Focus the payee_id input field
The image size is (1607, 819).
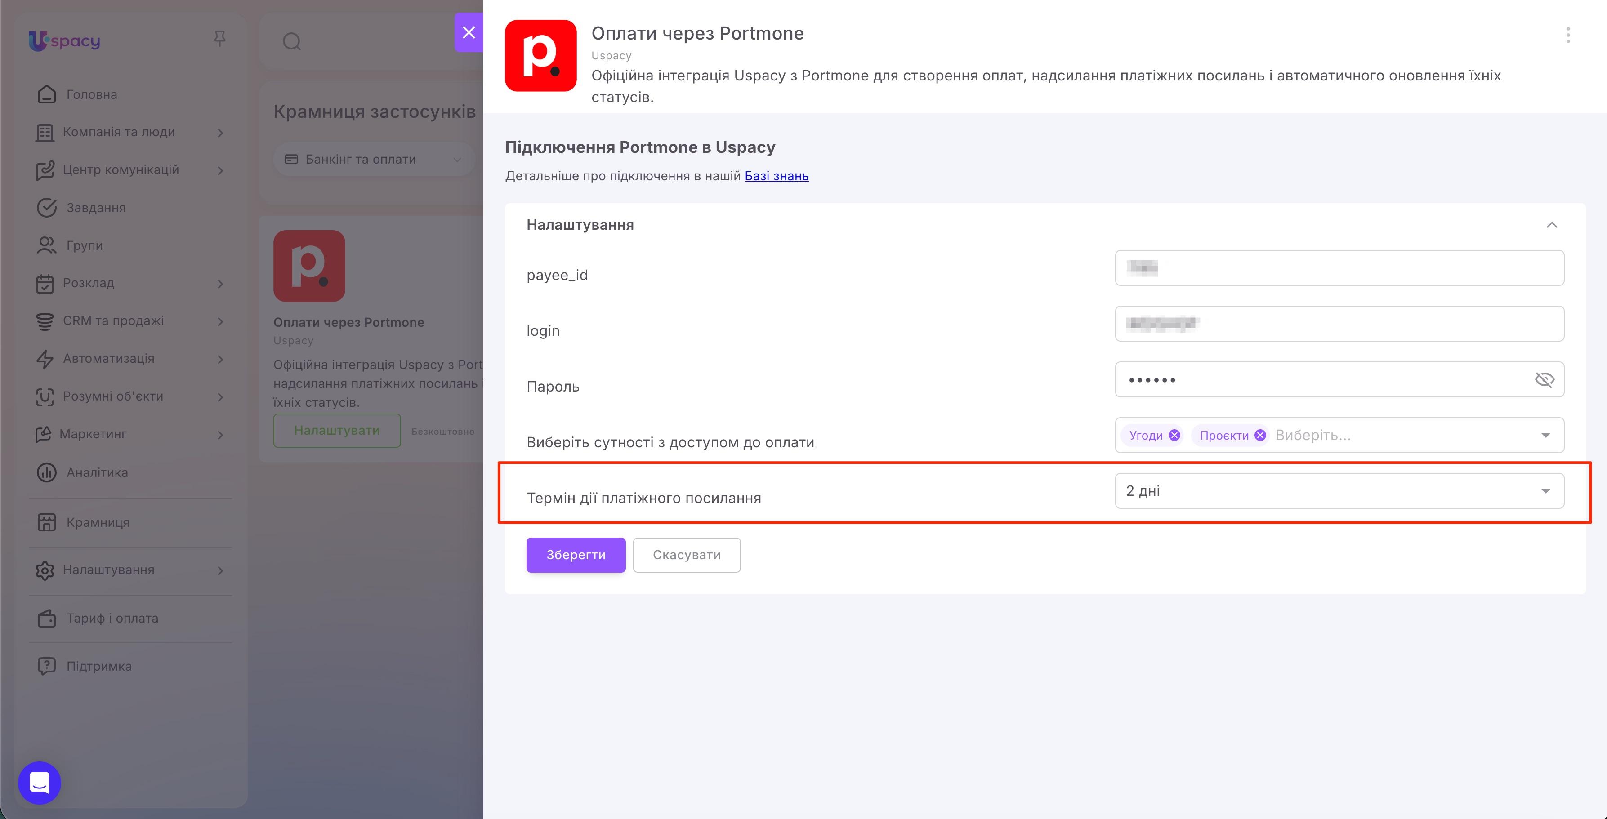point(1339,268)
